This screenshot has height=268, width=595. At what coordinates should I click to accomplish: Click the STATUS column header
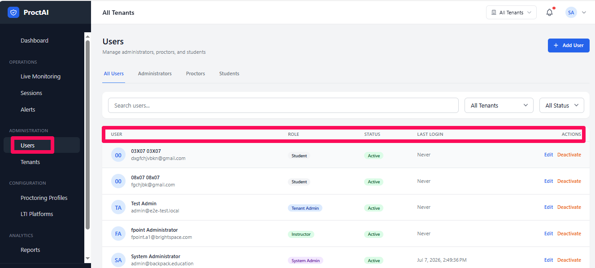click(x=372, y=134)
